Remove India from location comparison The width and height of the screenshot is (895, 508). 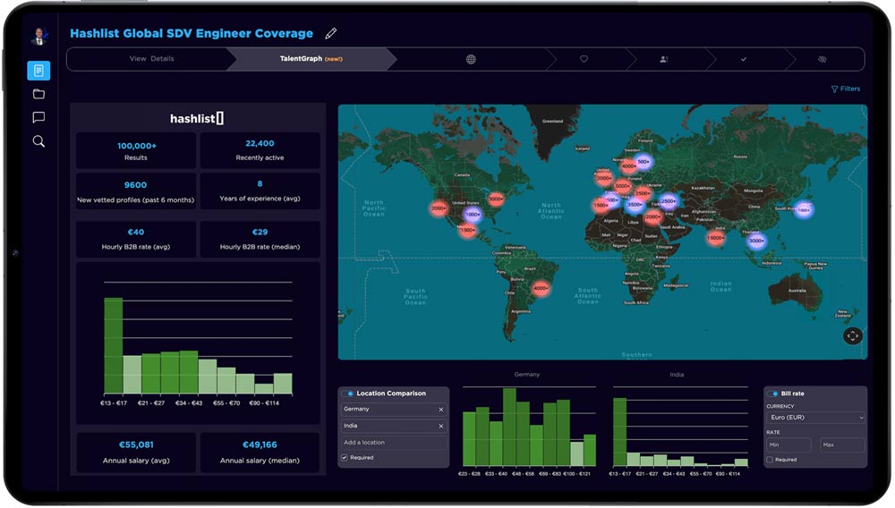440,427
